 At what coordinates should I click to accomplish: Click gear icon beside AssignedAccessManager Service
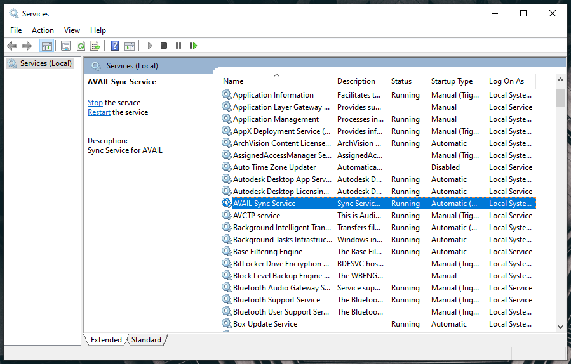coord(227,155)
